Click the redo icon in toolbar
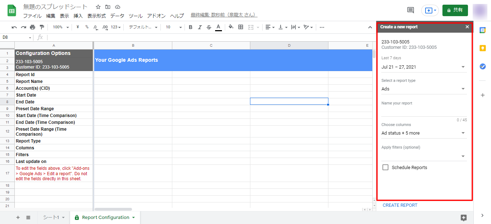This screenshot has height=224, width=491. [x=23, y=27]
